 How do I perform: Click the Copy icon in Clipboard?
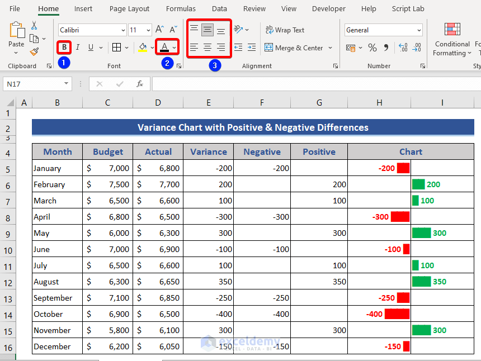tap(34, 39)
